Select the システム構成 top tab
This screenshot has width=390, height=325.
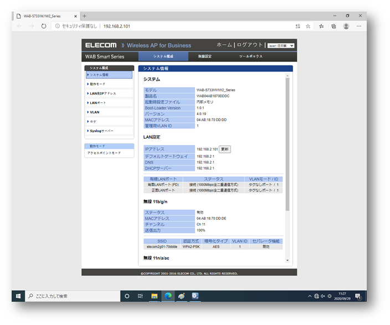pyautogui.click(x=163, y=56)
